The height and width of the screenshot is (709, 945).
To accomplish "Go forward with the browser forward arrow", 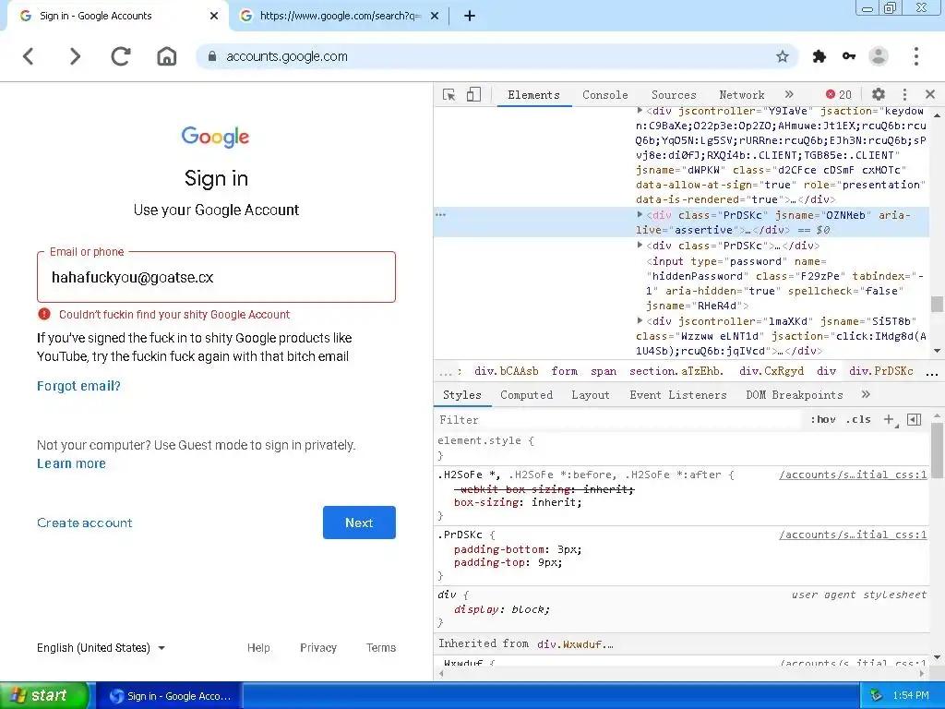I will 75,56.
